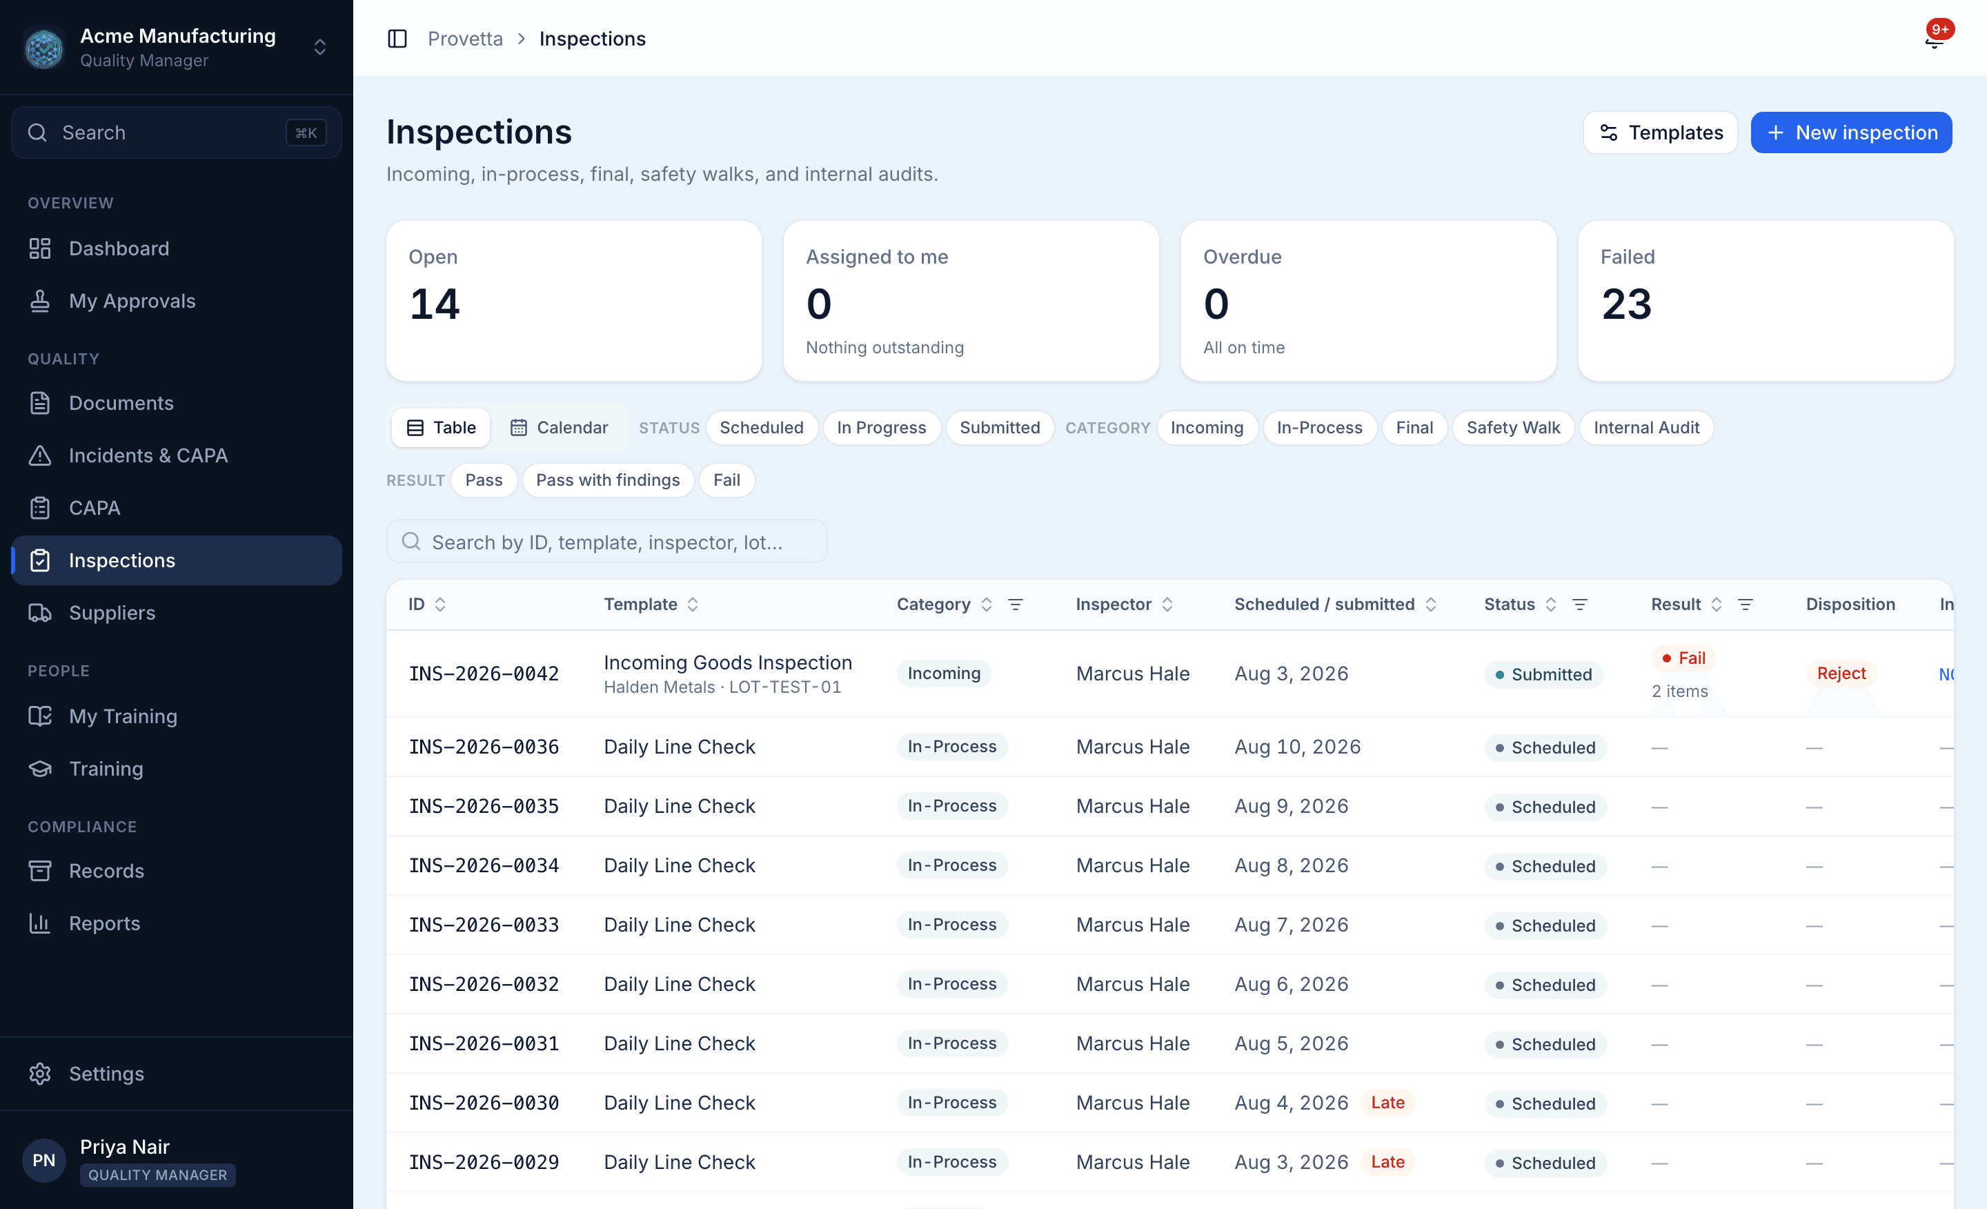This screenshot has width=1987, height=1209.
Task: Open the Incidents & CAPA warning icon
Action: tap(39, 455)
